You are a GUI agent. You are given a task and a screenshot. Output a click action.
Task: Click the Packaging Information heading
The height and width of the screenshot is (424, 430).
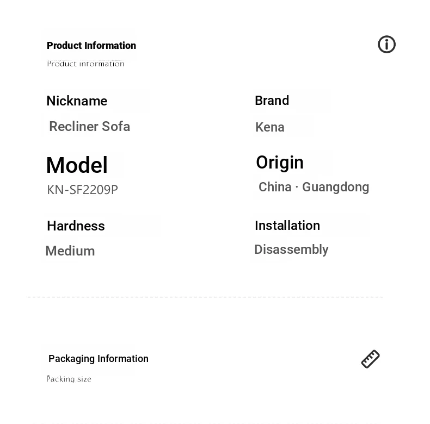[99, 359]
